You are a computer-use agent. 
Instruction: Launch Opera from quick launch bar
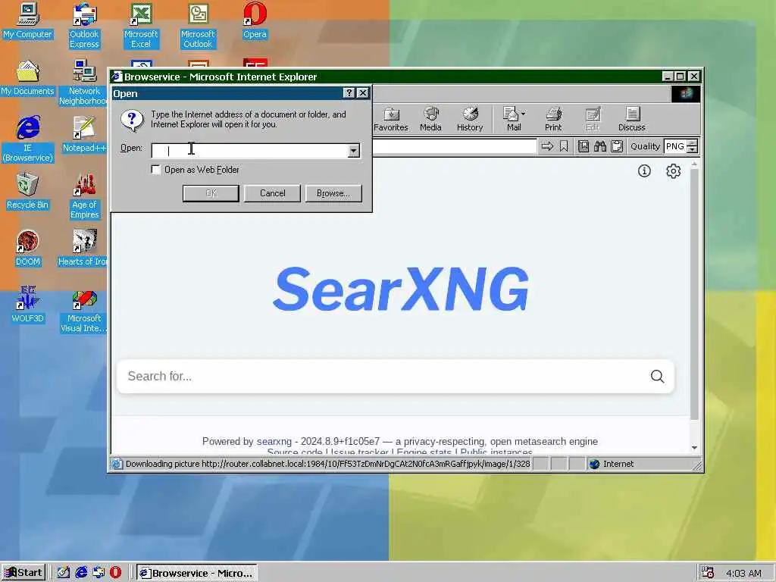point(115,573)
